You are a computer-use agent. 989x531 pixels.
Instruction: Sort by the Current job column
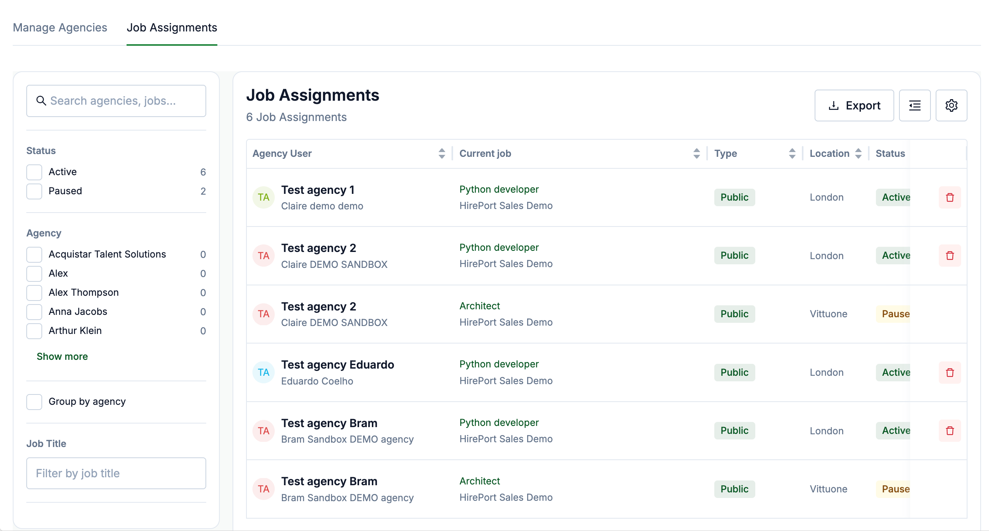point(696,154)
